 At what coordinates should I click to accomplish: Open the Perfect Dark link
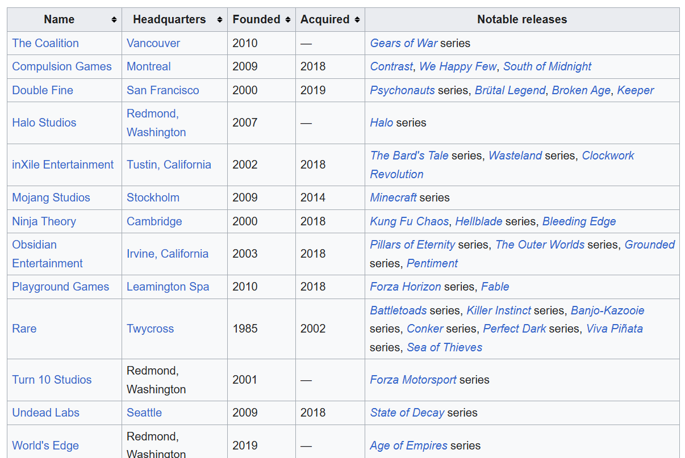515,329
